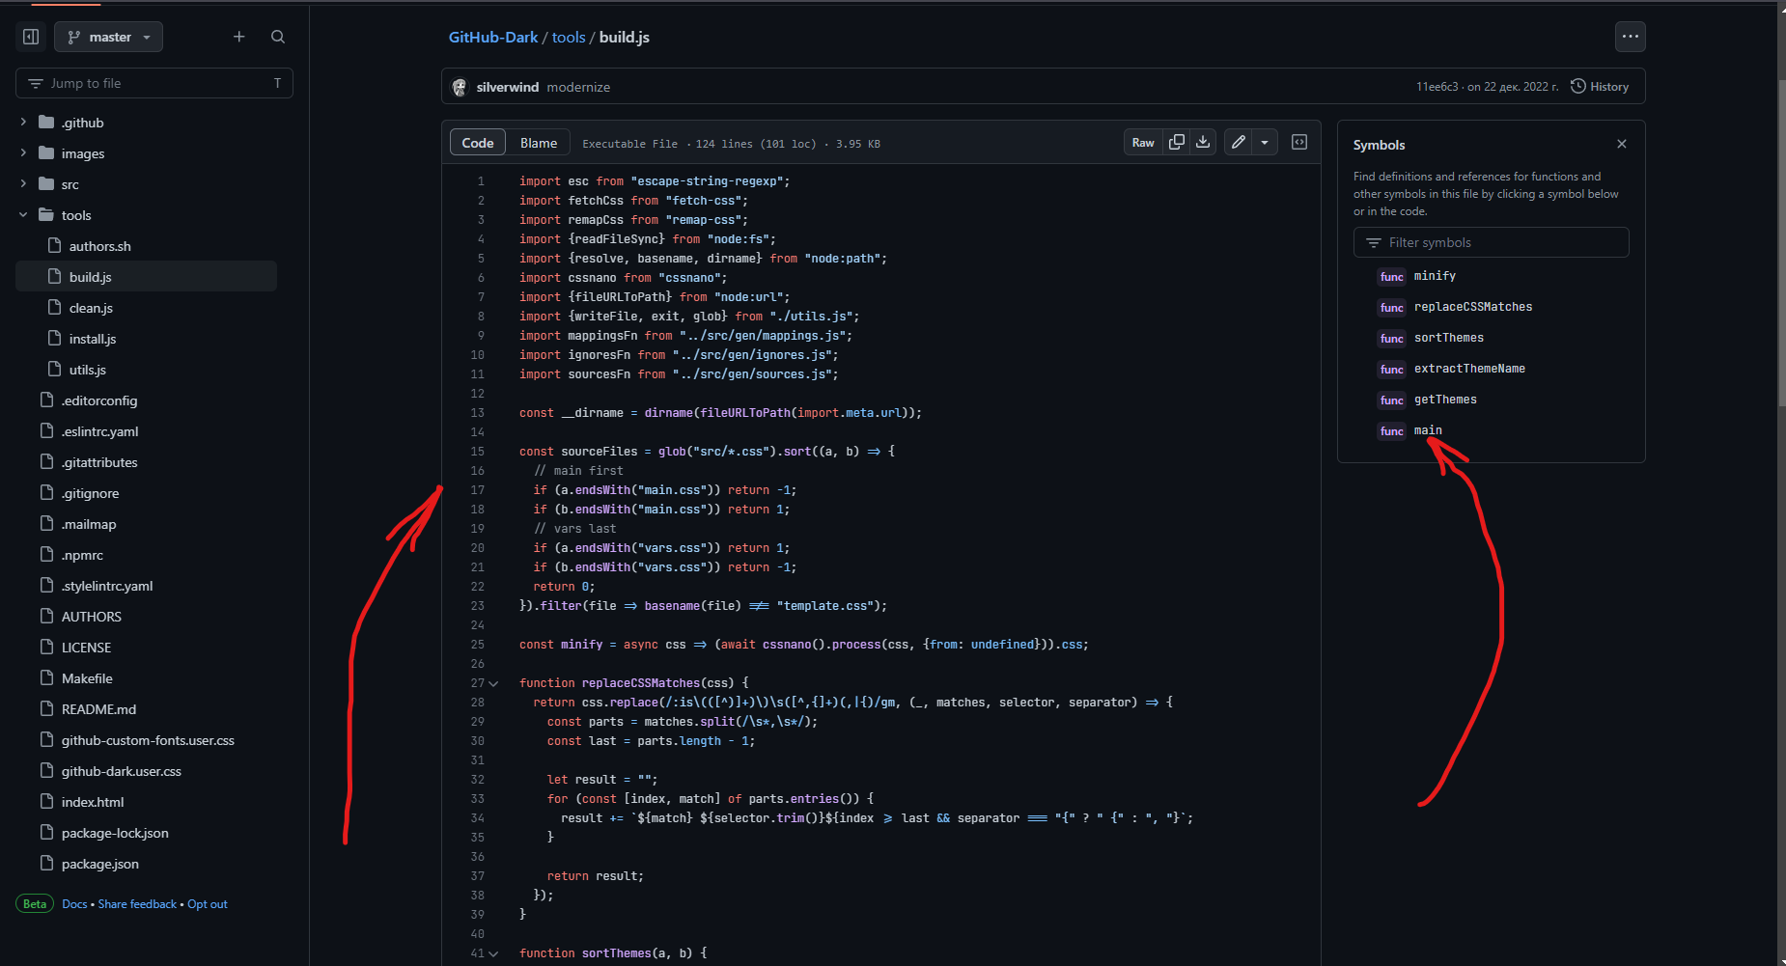Open the three-dot more options menu
The image size is (1786, 966).
(x=1631, y=37)
